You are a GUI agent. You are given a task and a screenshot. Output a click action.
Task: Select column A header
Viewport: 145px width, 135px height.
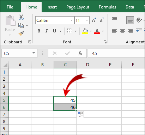pyautogui.click(x=20, y=65)
